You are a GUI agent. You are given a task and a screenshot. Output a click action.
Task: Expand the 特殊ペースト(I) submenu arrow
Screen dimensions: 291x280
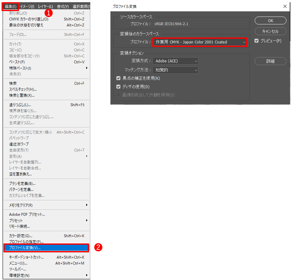87,68
